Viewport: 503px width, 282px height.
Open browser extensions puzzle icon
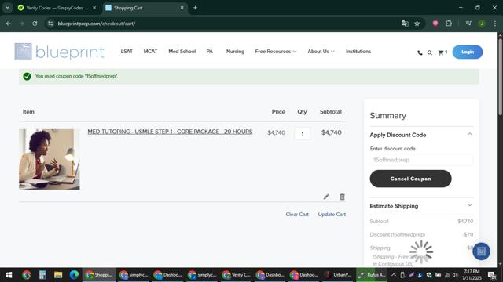tap(449, 23)
